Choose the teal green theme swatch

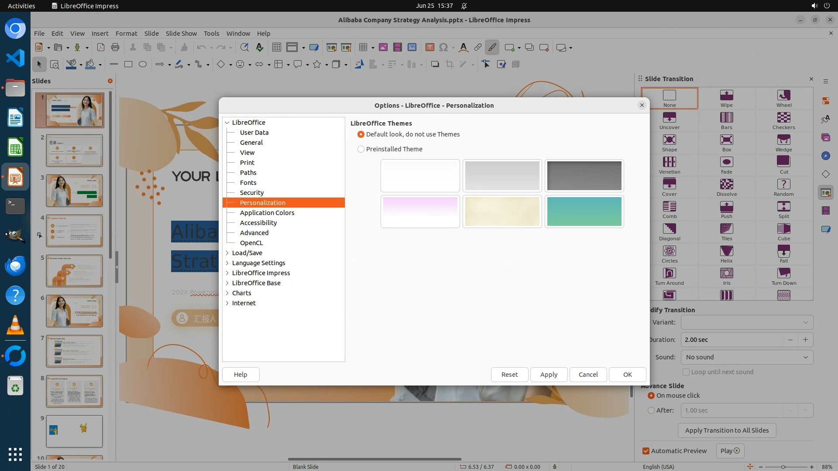[x=584, y=212]
